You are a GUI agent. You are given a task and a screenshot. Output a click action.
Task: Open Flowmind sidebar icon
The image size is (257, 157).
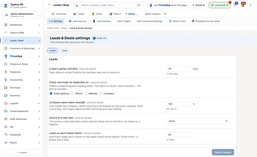pos(6,135)
